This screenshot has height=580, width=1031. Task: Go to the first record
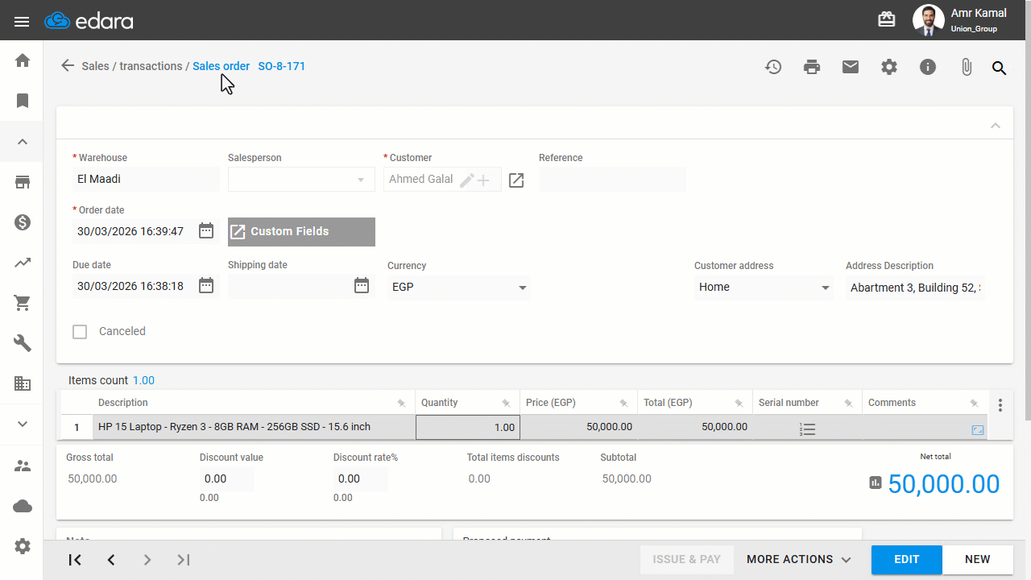pyautogui.click(x=75, y=560)
